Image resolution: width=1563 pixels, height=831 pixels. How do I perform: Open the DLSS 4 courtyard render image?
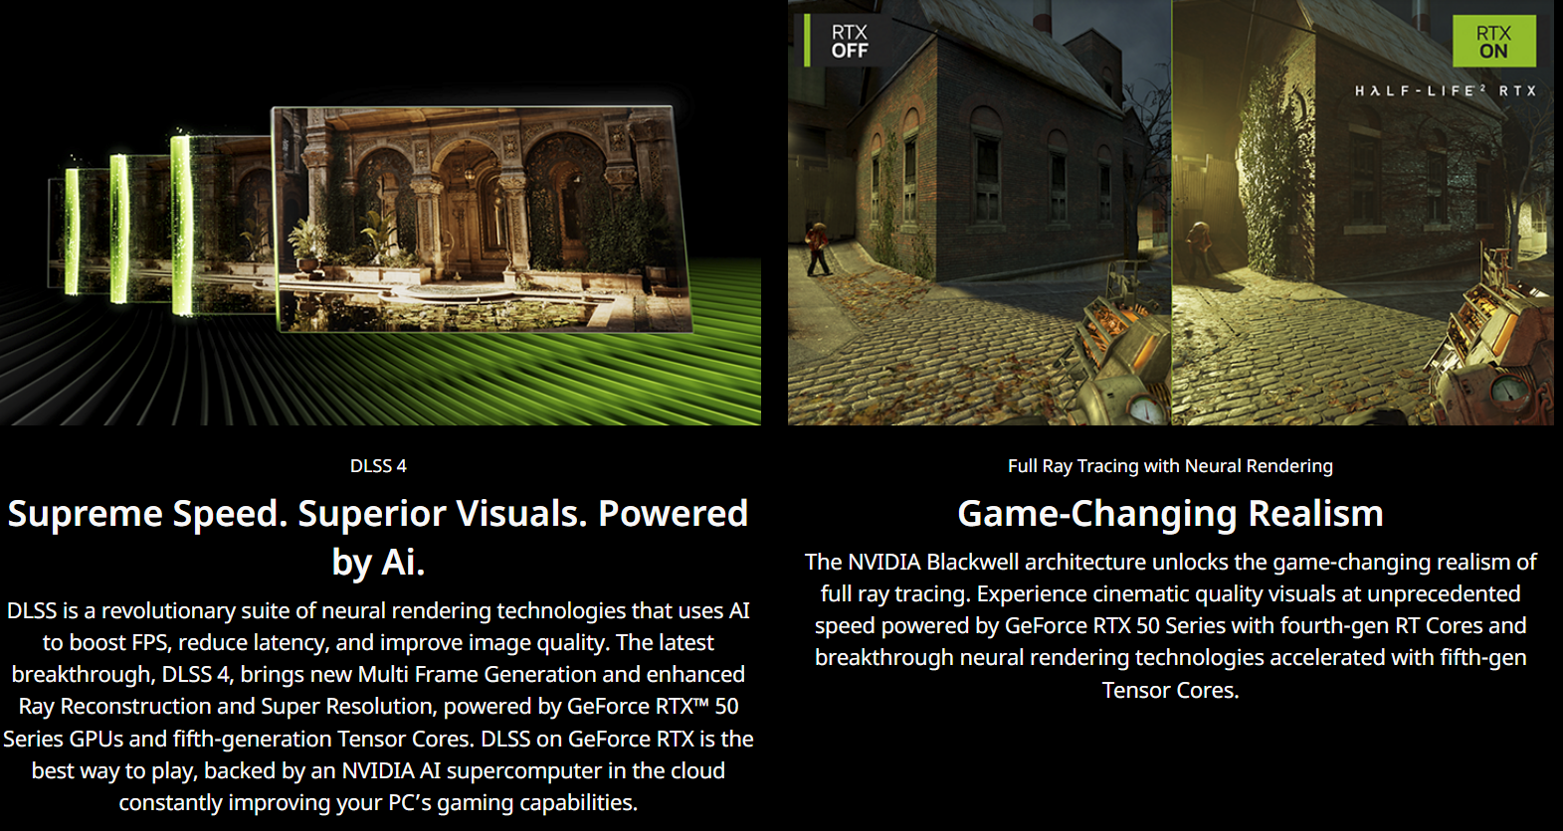pos(480,217)
